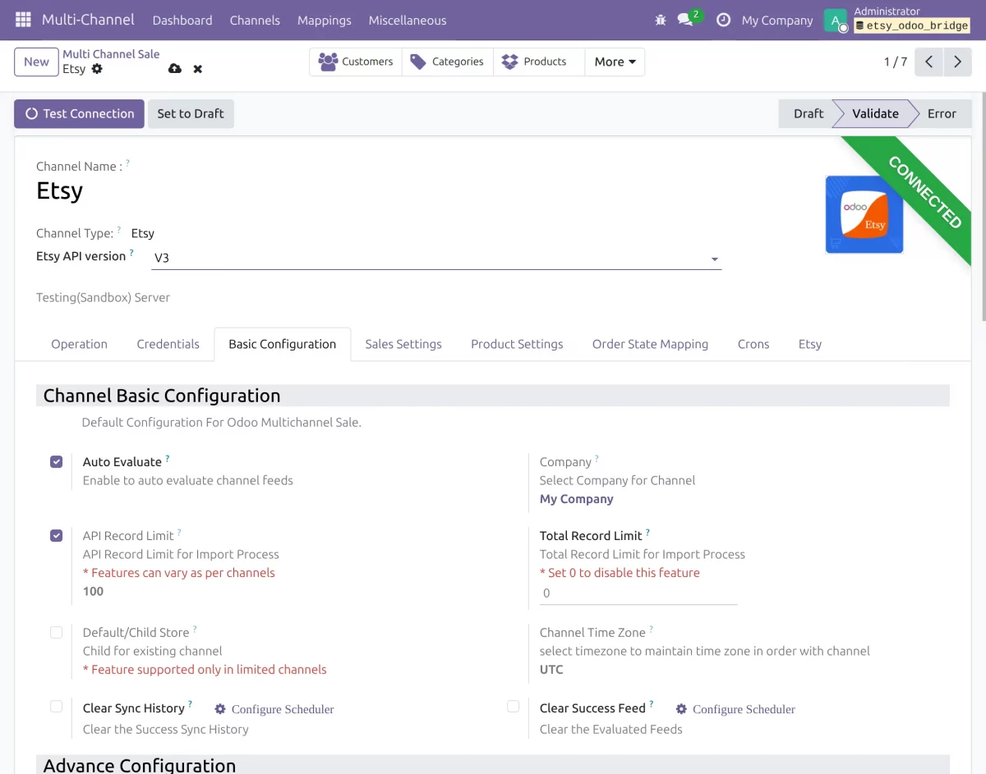
Task: Open the conversations chat icon
Action: click(685, 20)
